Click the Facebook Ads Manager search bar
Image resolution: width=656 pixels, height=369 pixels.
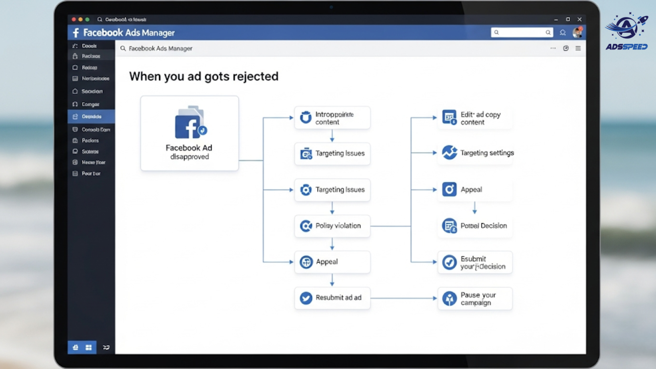[x=160, y=48]
